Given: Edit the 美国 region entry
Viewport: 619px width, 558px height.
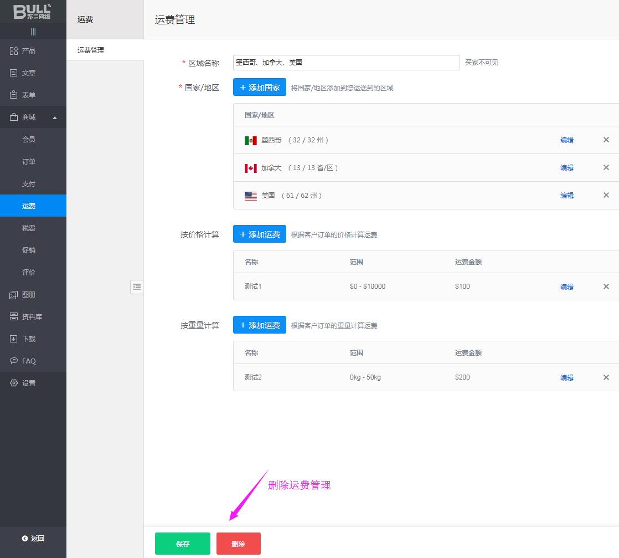Looking at the screenshot, I should point(566,196).
